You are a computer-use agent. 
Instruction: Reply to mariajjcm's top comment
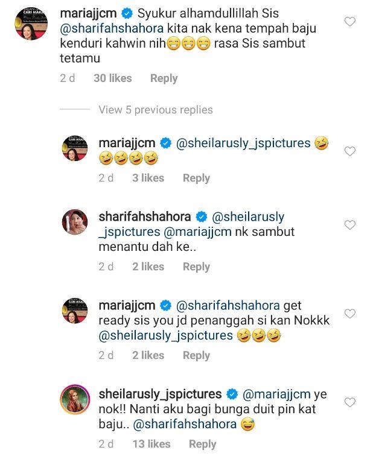164,78
